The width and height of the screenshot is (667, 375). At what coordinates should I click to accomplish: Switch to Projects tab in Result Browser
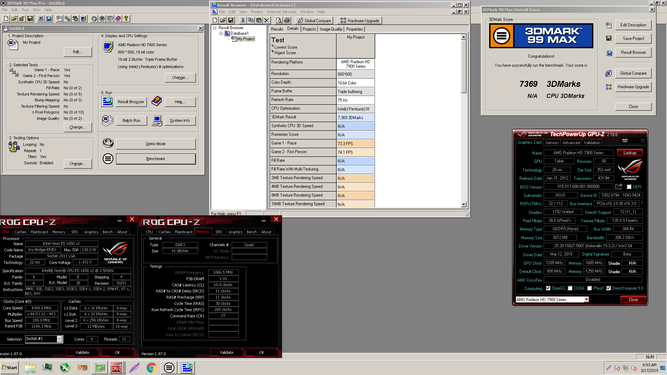click(x=309, y=29)
